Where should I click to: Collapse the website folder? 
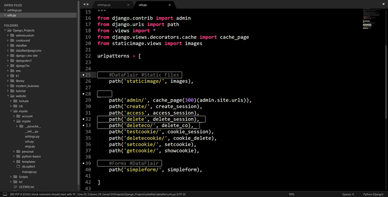[8, 96]
